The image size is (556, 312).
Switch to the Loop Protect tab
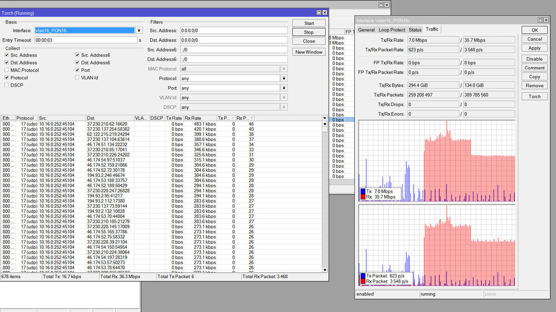coord(392,29)
